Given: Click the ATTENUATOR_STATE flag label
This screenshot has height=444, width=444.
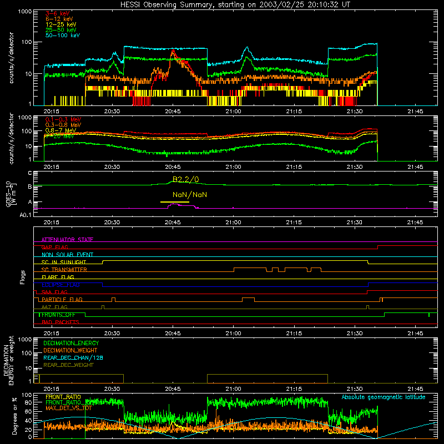Looking at the screenshot, I should [67, 240].
